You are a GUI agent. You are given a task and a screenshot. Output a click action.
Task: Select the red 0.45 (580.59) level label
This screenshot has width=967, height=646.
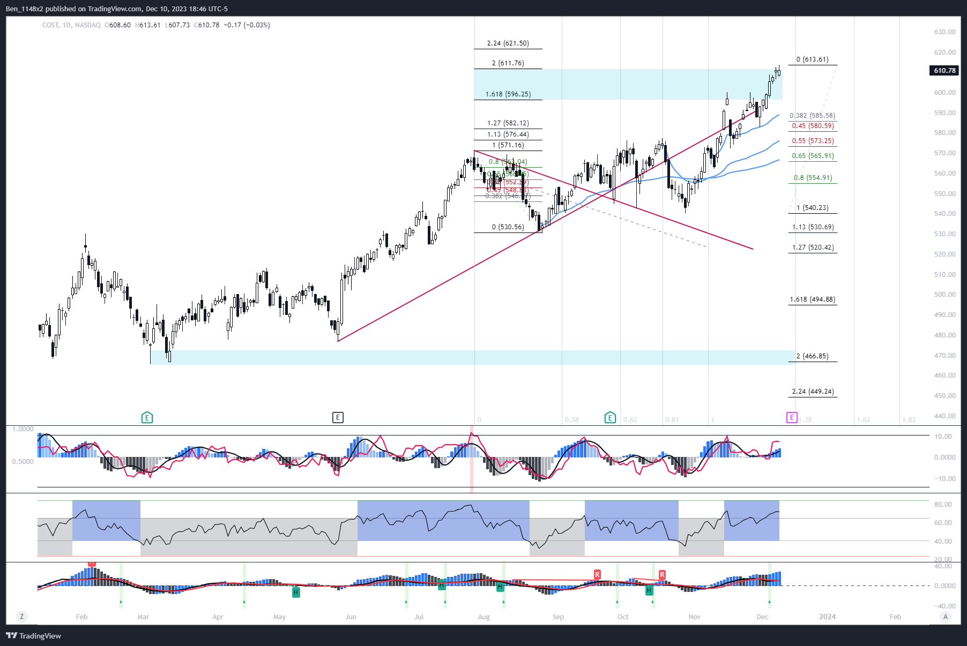coord(813,126)
